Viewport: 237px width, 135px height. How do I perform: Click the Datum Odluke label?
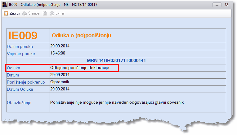point(20,89)
